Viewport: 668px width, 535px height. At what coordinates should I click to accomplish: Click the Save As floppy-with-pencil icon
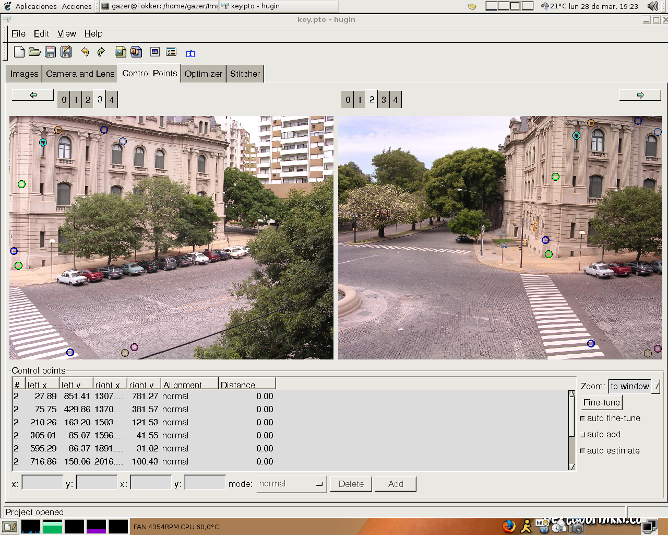coord(66,52)
